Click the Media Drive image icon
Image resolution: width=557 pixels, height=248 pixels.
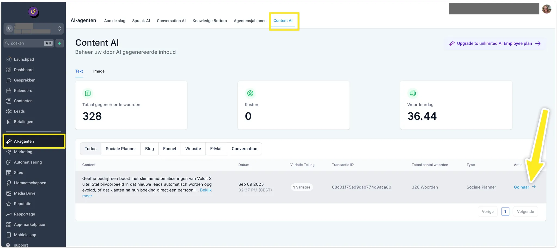click(9, 193)
